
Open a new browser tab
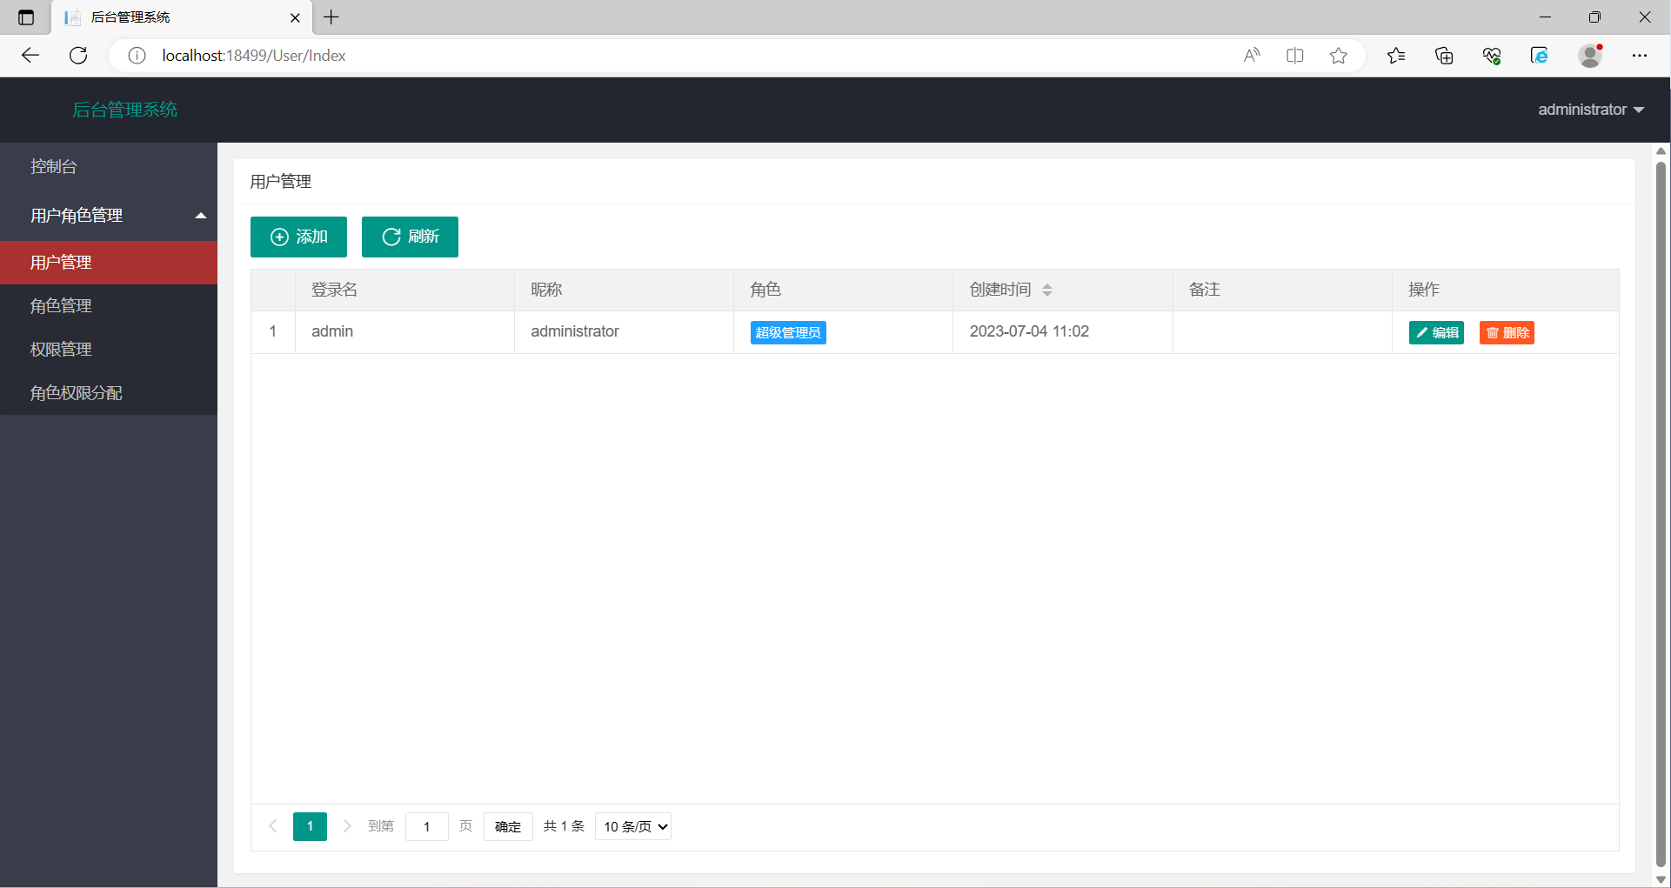pyautogui.click(x=331, y=17)
